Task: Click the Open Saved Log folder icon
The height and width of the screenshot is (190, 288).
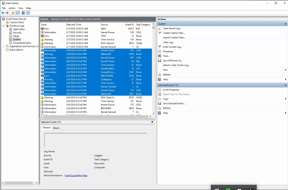Action: 160,29
